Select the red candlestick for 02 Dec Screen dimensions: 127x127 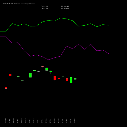point(67,80)
